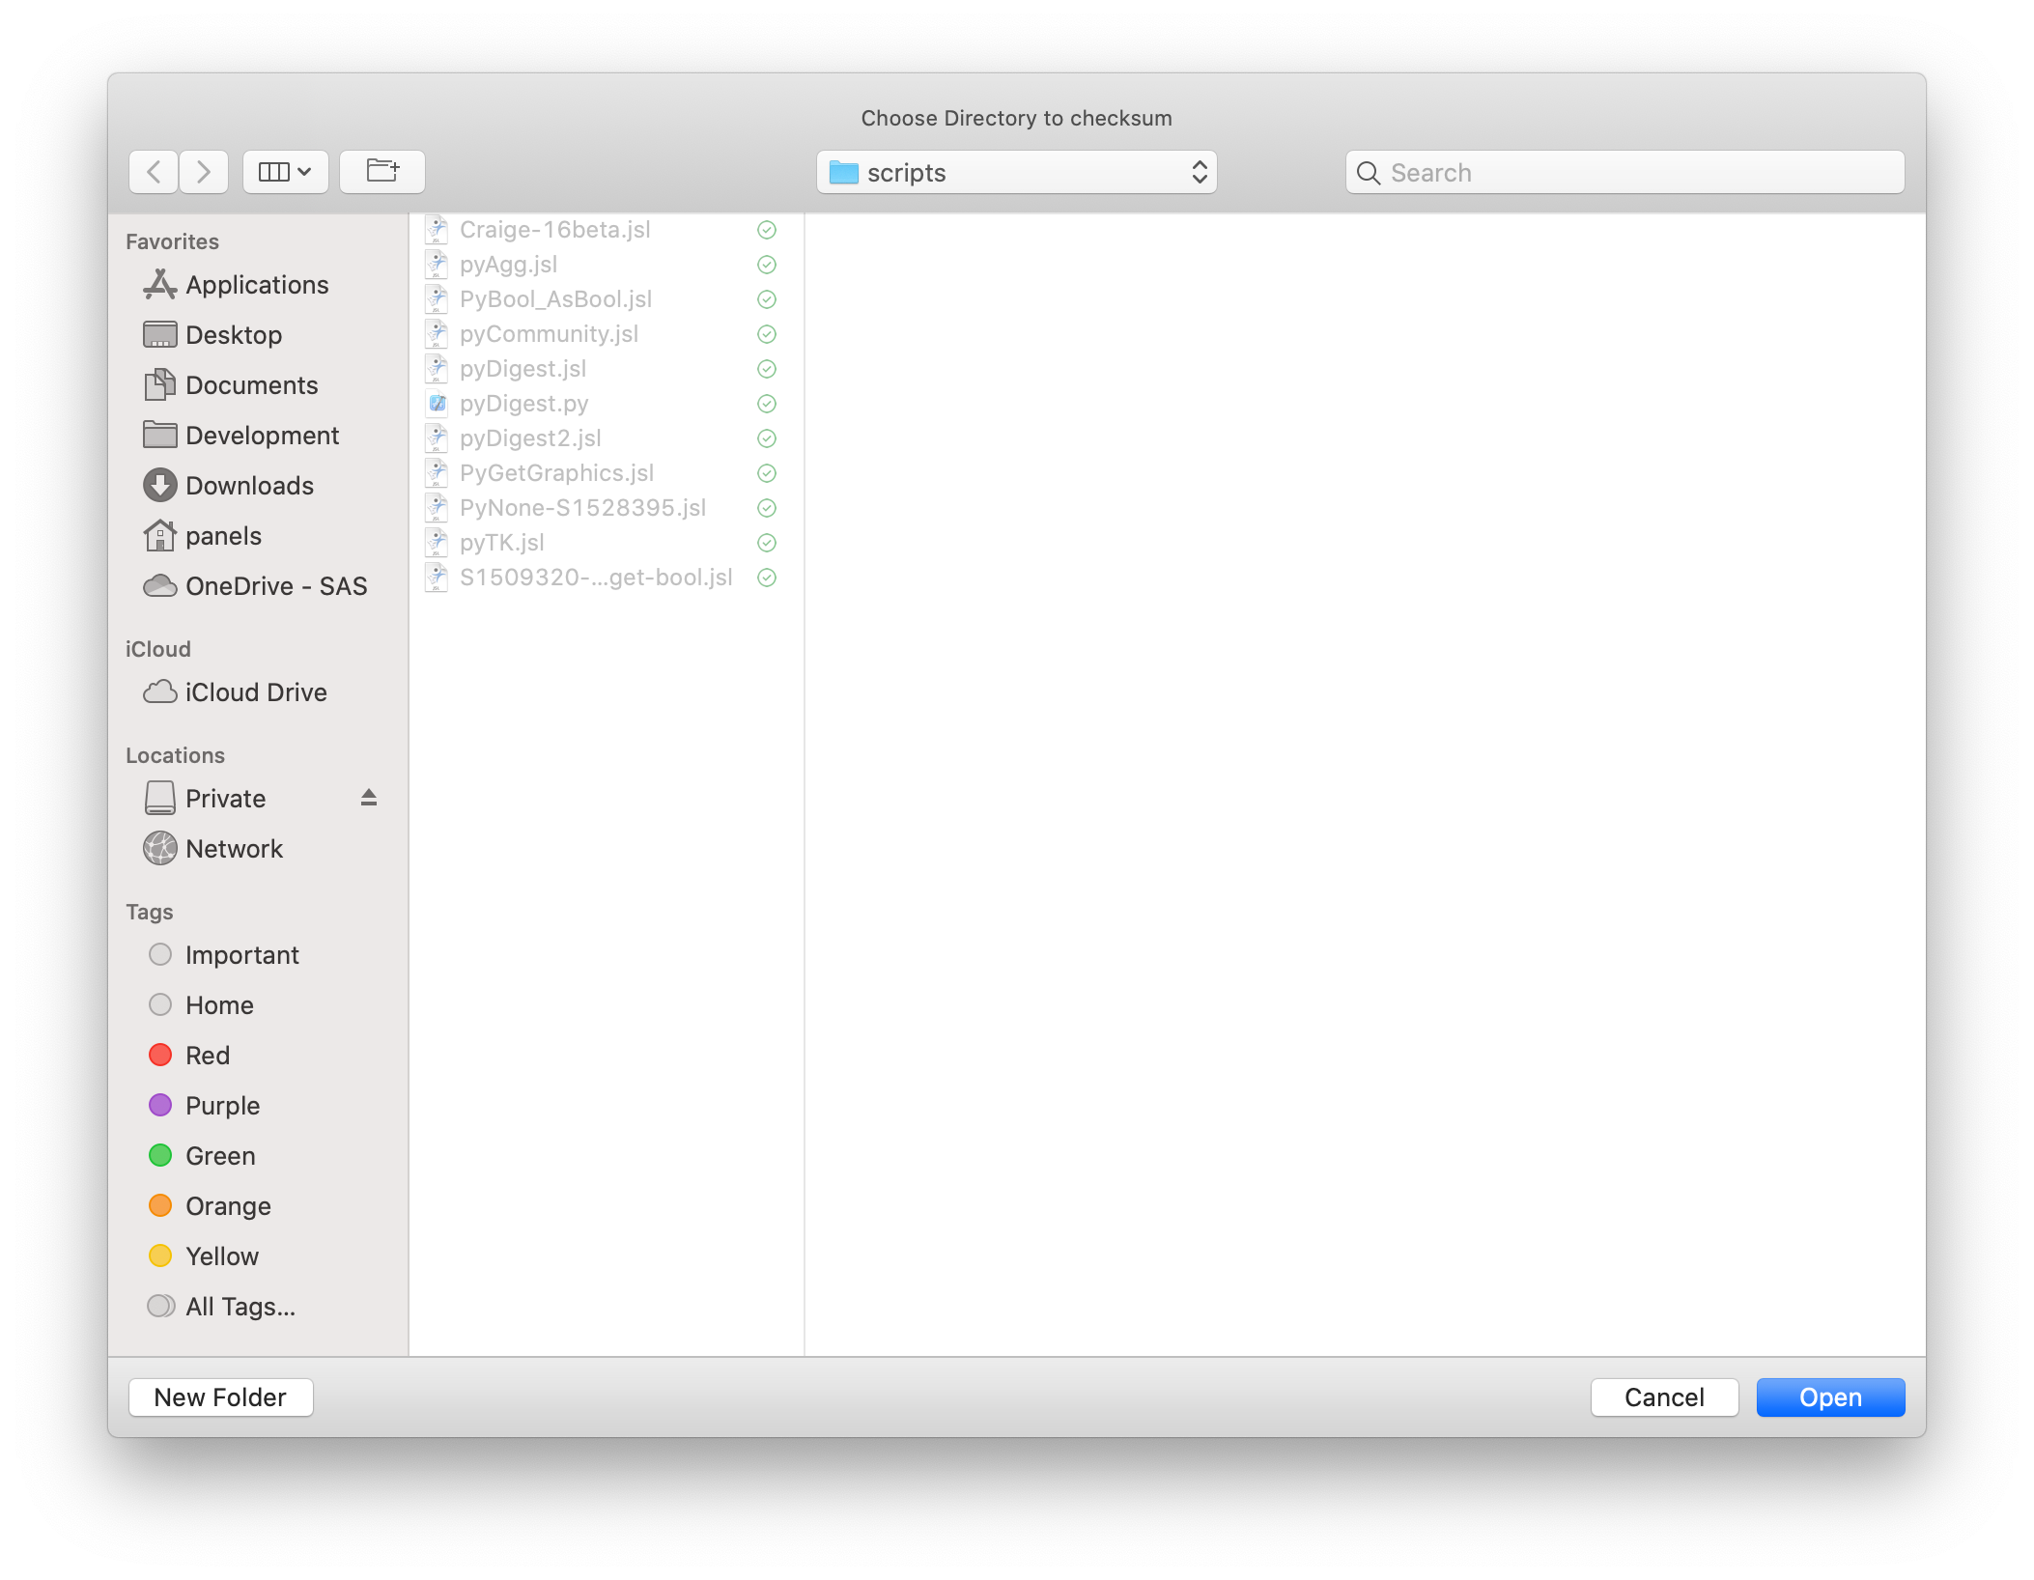
Task: Click the PyNone-S1528395.jsl icon
Action: click(439, 507)
